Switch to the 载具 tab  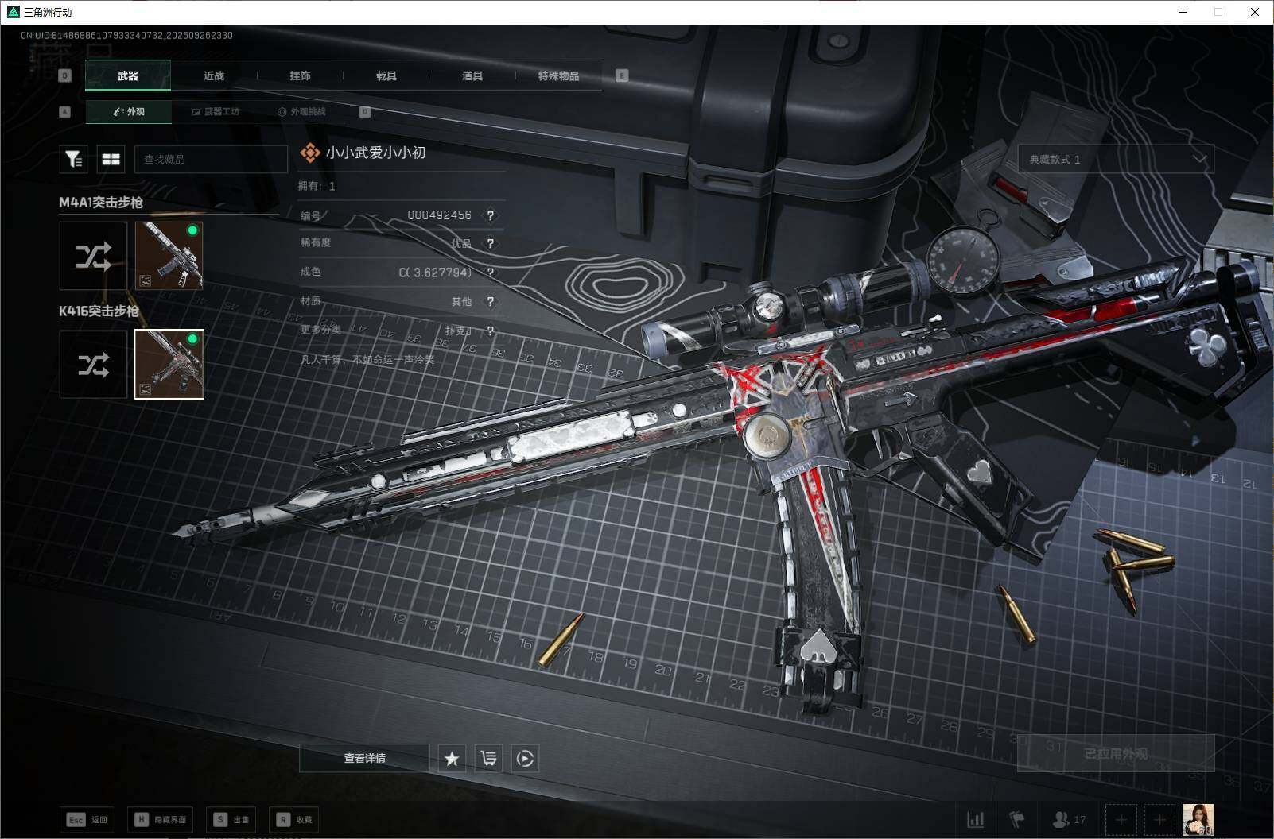tap(386, 75)
